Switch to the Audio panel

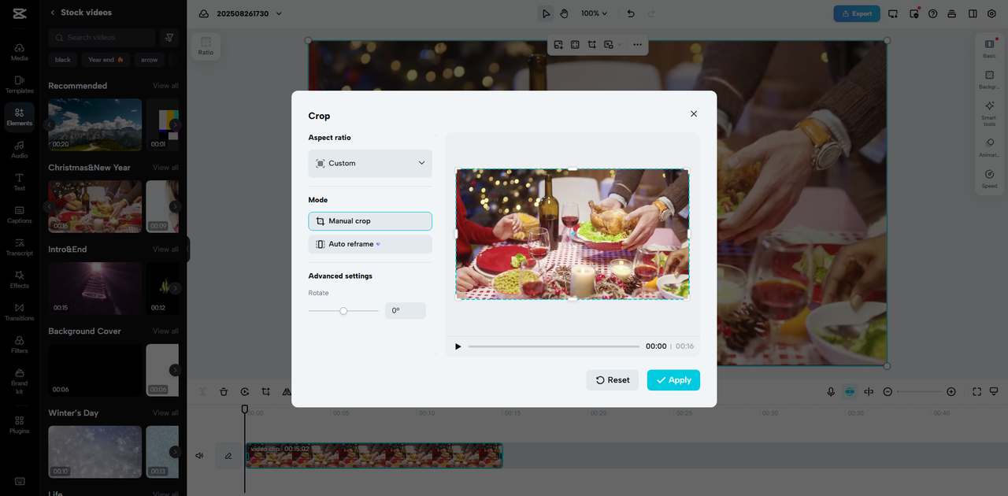pyautogui.click(x=20, y=150)
